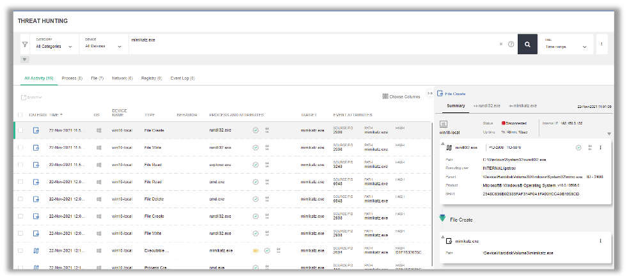
Task: Open the search help question mark
Action: click(511, 44)
